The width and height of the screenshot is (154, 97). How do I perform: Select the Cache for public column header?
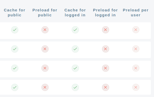(x=15, y=13)
